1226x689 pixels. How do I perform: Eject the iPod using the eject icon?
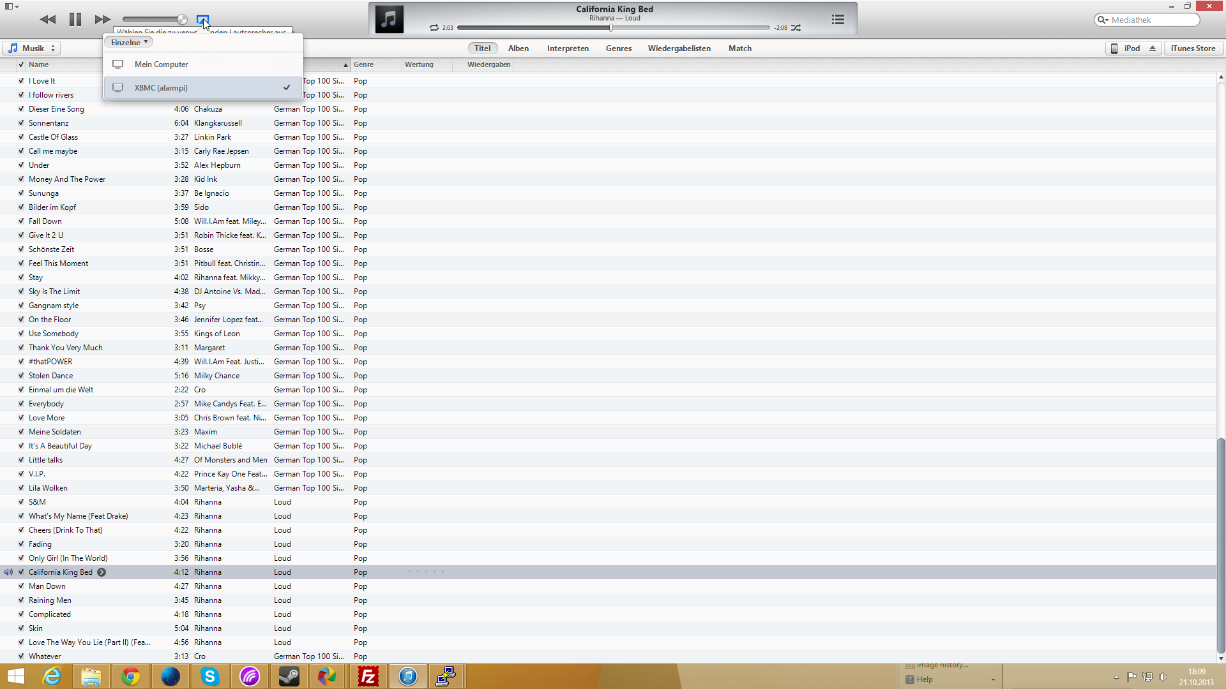pos(1152,48)
